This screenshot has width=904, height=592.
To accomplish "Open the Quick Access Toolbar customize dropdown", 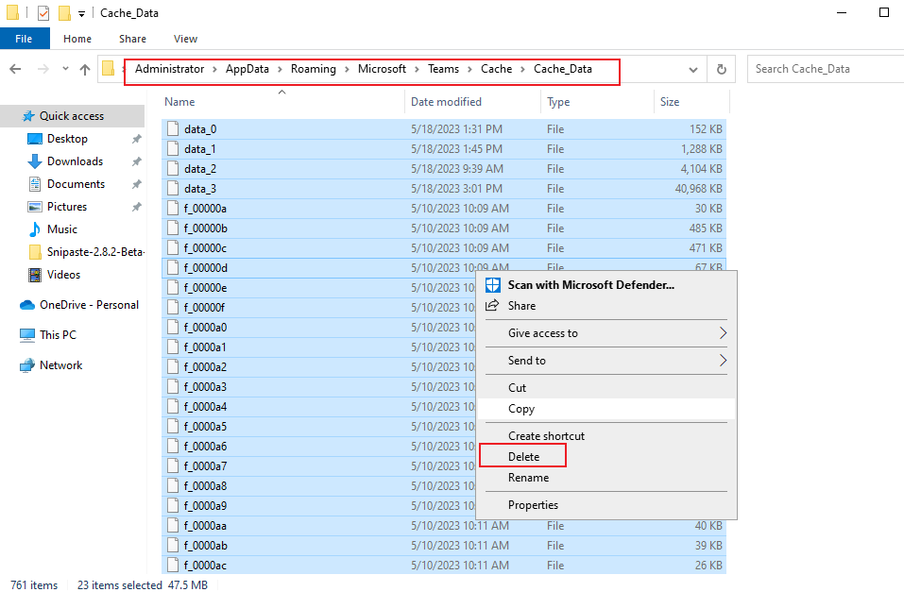I will [82, 13].
